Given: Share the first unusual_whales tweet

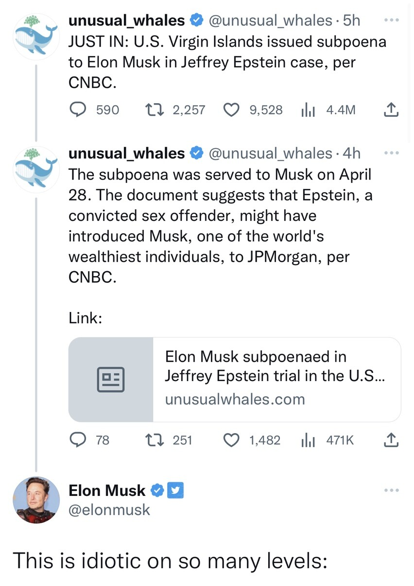Looking at the screenshot, I should click(391, 110).
